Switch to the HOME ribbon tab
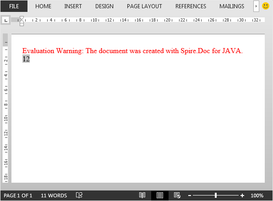 point(43,6)
